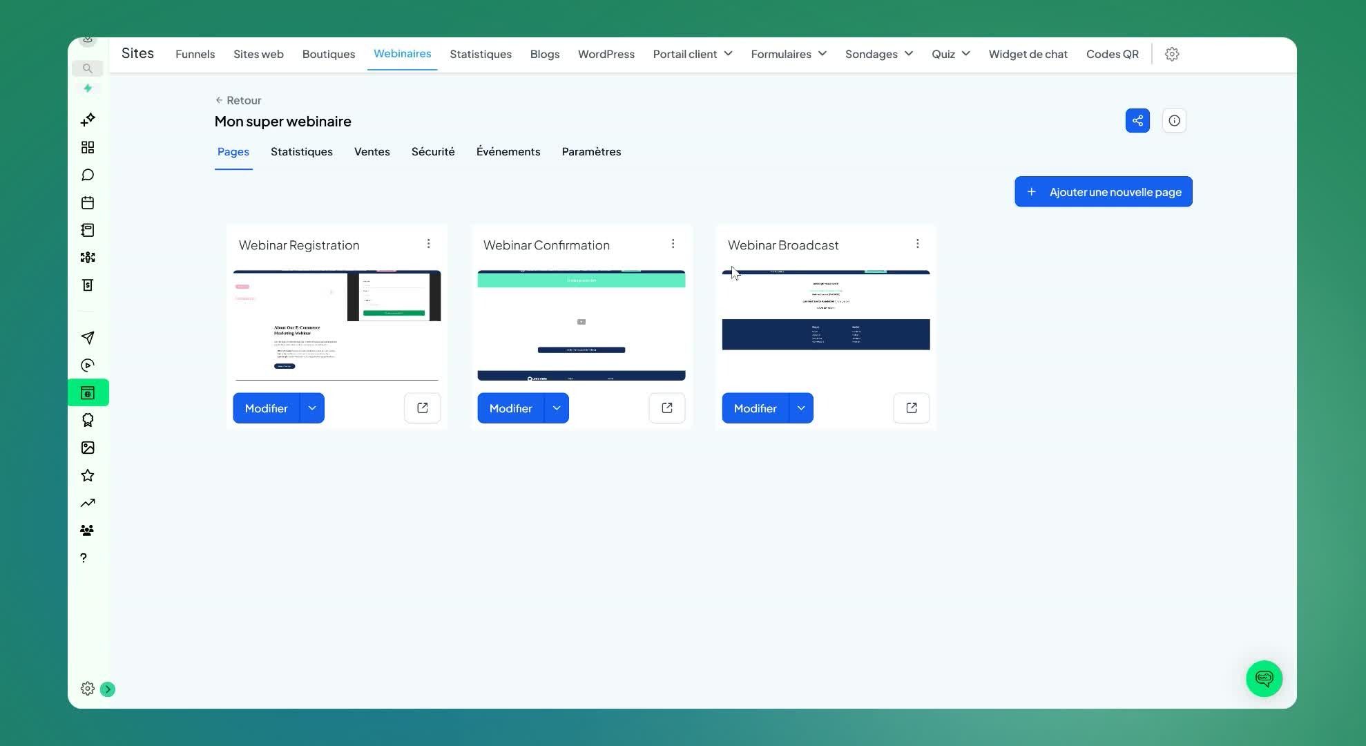This screenshot has width=1366, height=746.
Task: Expand Modifier dropdown arrow on Webinar Registration
Action: pos(312,408)
